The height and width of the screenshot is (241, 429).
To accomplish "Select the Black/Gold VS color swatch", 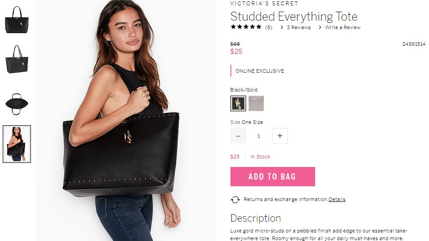I will pyautogui.click(x=238, y=103).
